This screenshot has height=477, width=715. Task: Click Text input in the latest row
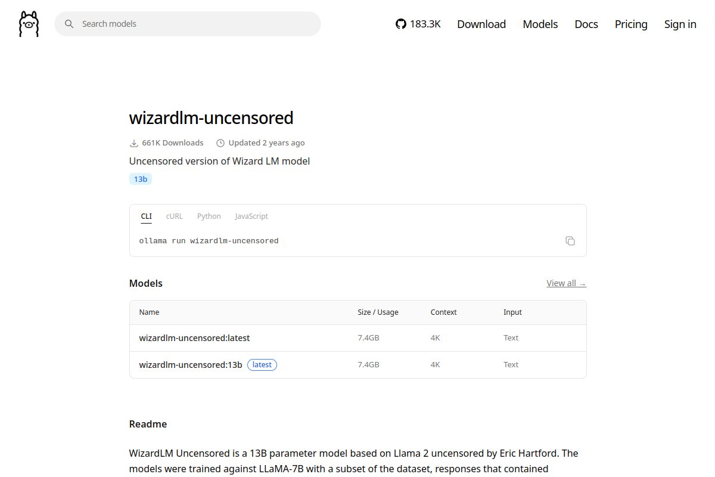(511, 338)
